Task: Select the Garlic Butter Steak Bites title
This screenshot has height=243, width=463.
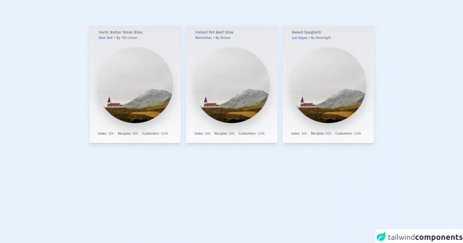Action: coord(120,32)
